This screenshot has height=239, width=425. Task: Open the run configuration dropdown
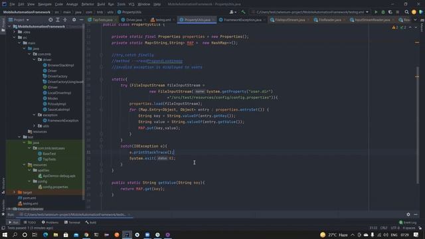tap(310, 12)
